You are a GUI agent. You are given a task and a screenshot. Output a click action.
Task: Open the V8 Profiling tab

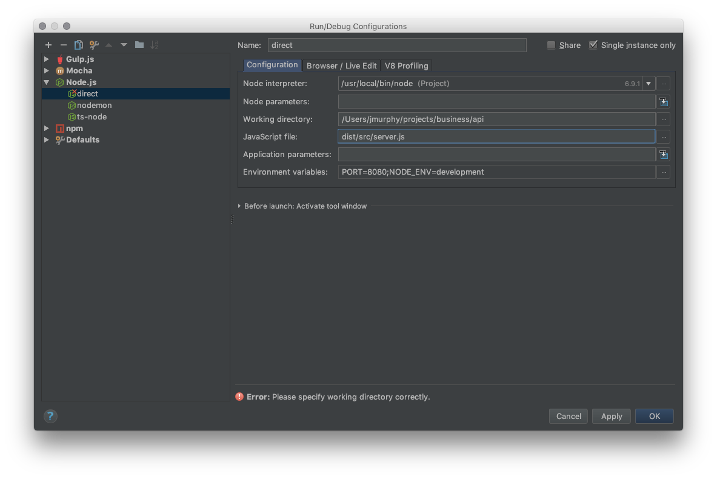click(x=406, y=65)
